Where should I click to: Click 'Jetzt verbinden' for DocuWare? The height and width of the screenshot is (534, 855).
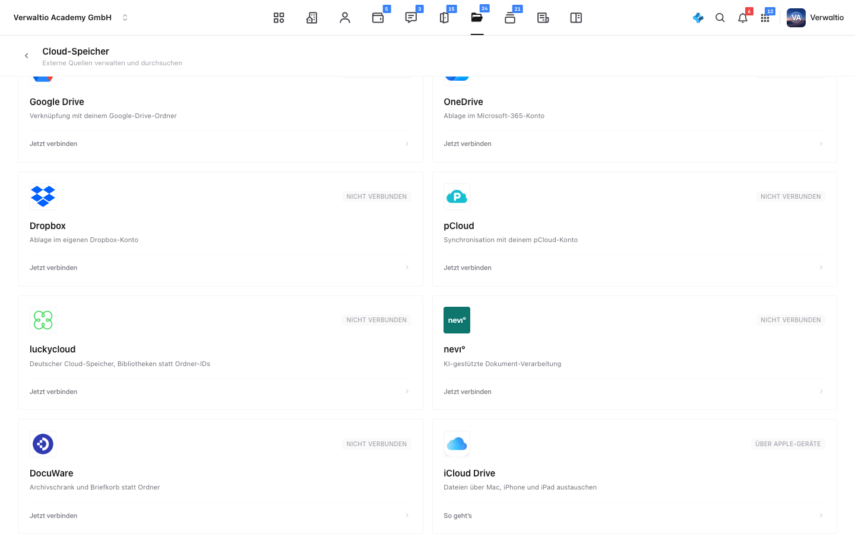[x=53, y=516]
